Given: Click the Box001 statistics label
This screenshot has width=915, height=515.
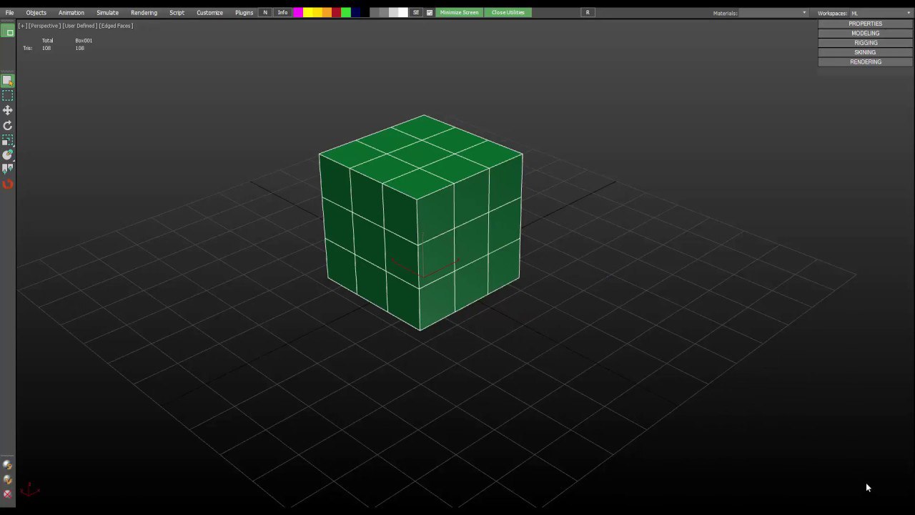Looking at the screenshot, I should coord(84,41).
